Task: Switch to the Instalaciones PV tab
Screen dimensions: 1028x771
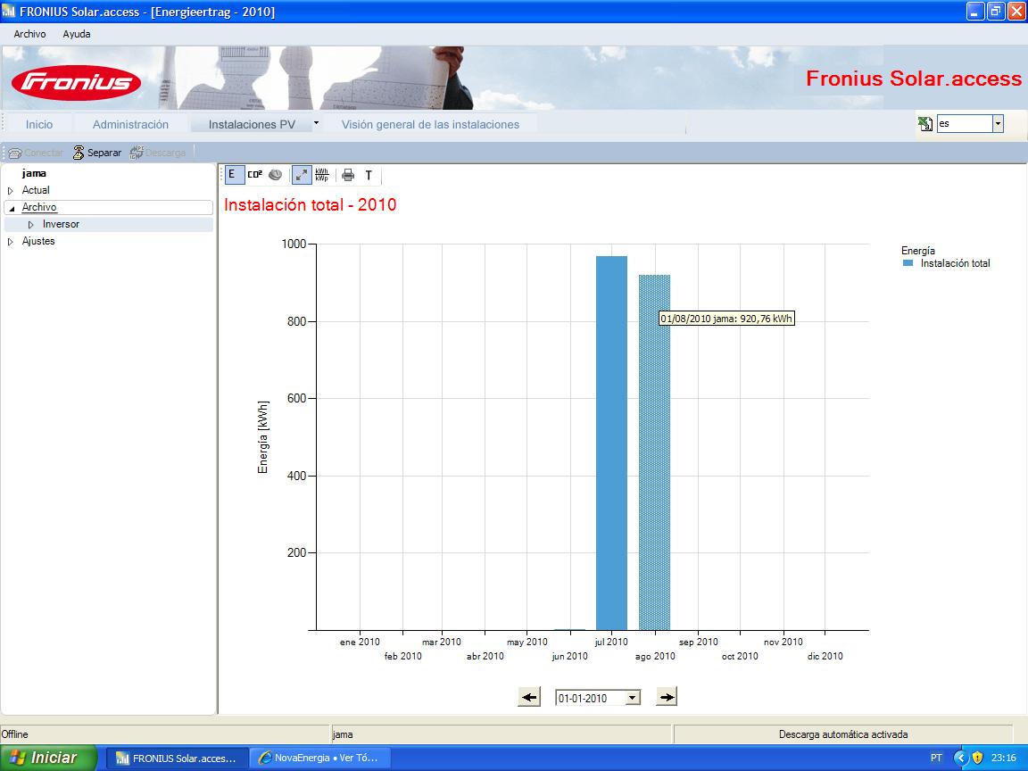Action: click(252, 125)
